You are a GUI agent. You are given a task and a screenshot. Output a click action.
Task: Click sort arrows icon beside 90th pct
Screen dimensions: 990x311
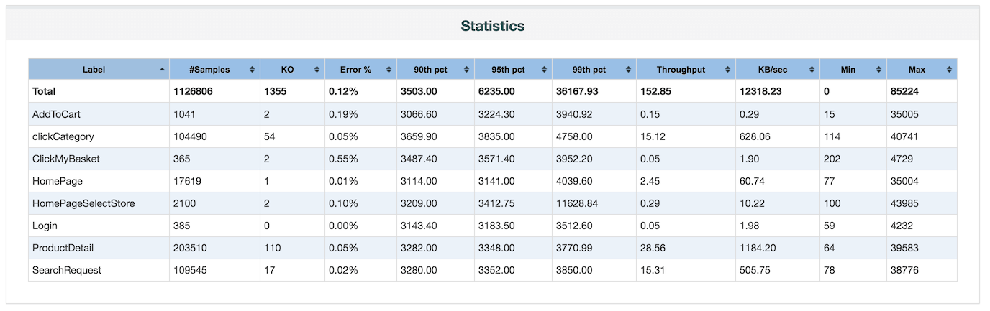[x=466, y=70]
